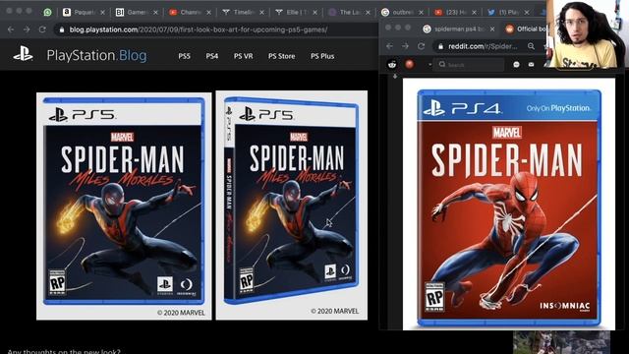Reload the Reddit page

tap(421, 46)
